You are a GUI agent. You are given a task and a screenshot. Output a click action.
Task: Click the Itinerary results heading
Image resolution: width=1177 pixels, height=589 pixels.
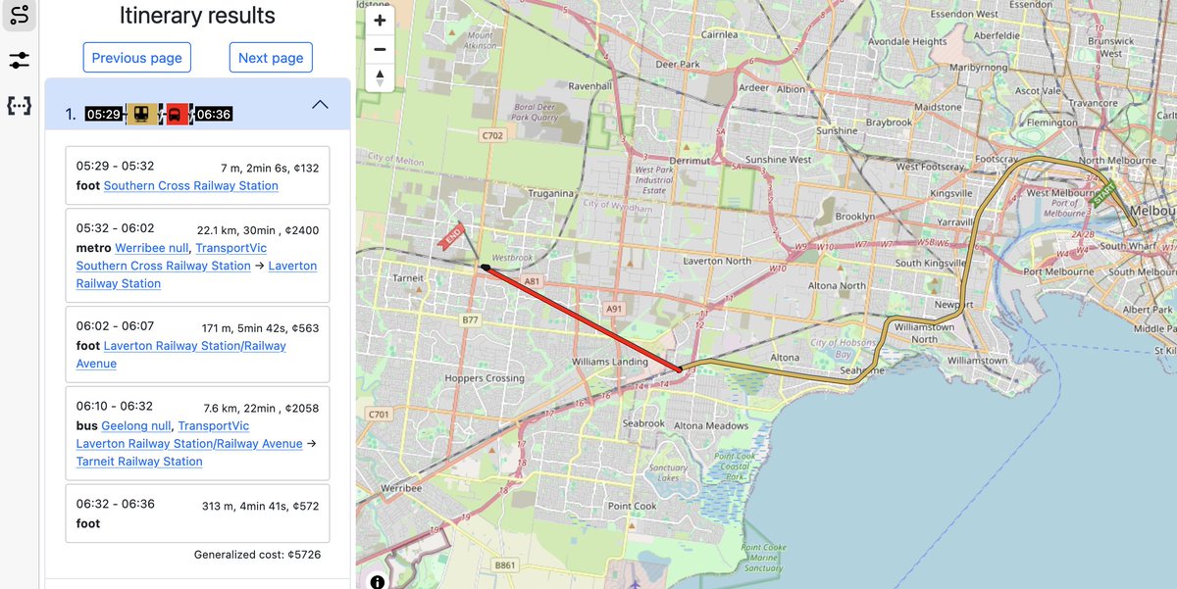pyautogui.click(x=197, y=16)
